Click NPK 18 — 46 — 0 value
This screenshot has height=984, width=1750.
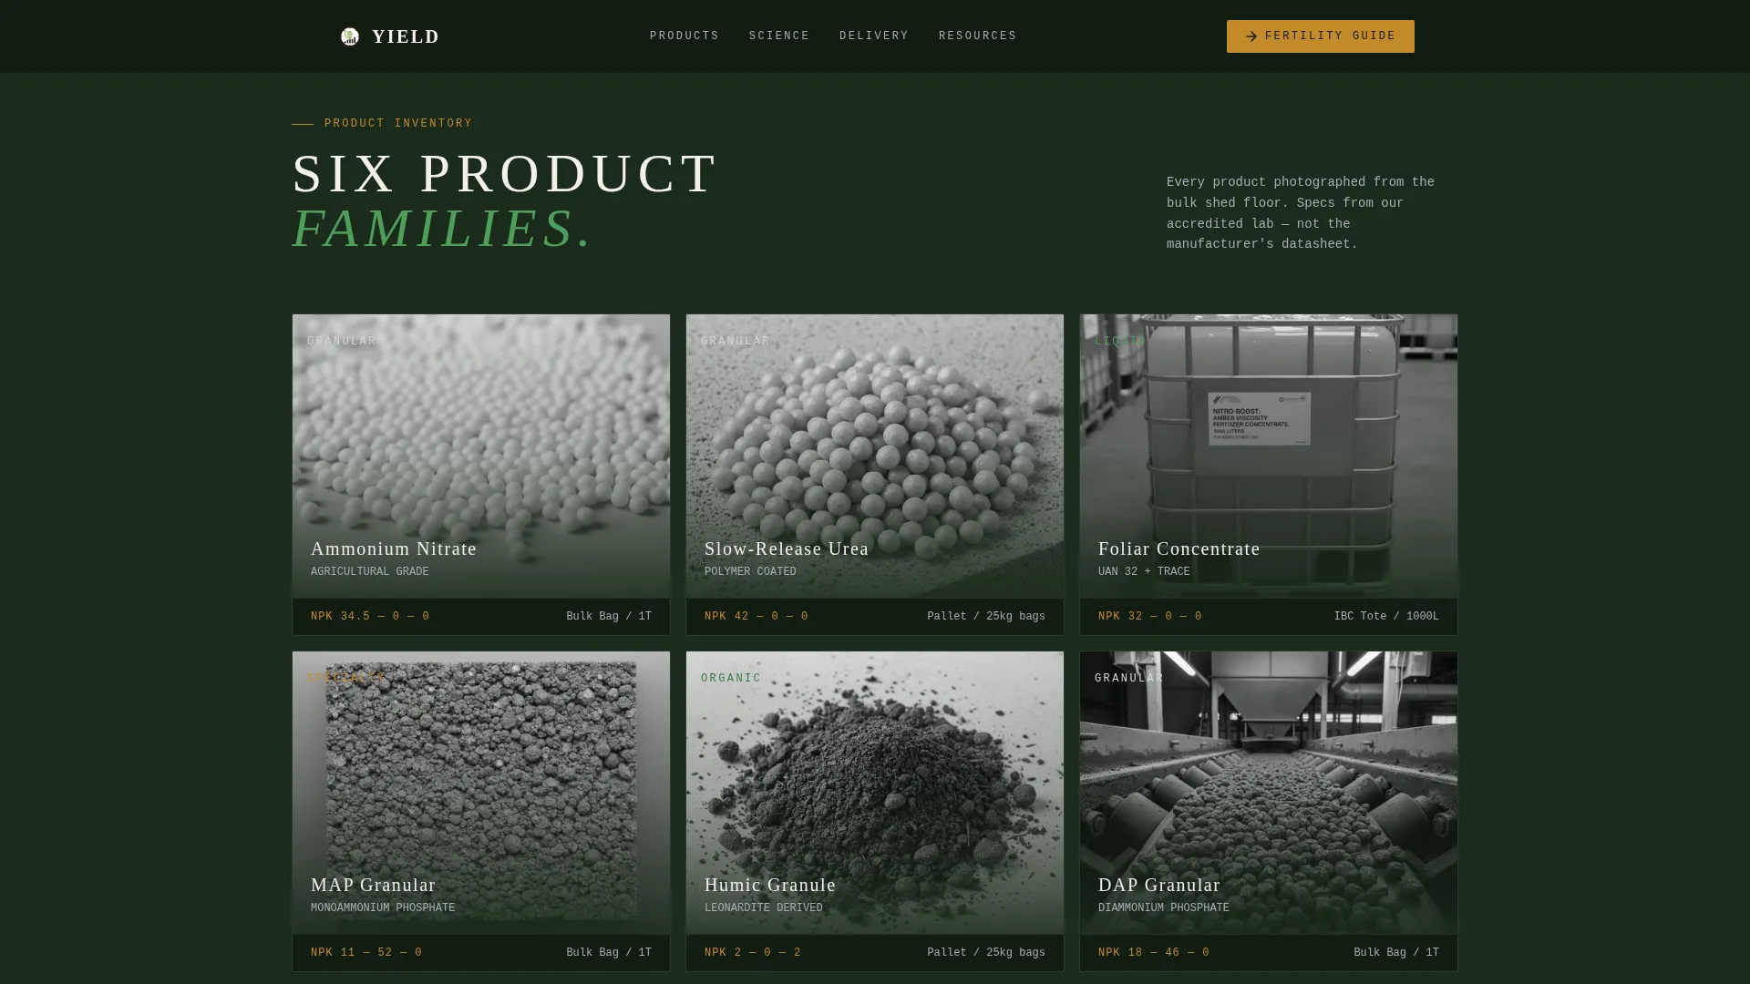click(x=1154, y=953)
